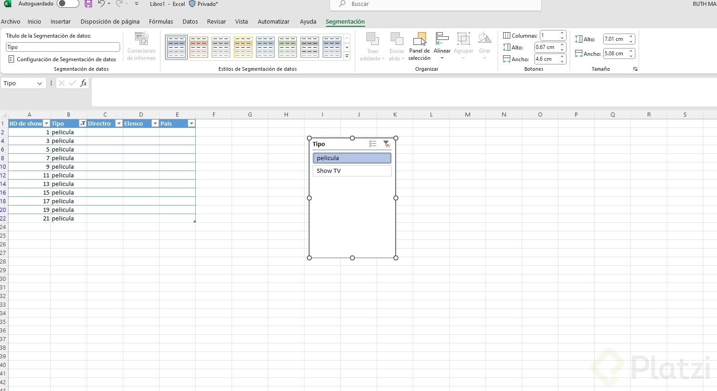This screenshot has height=391, width=717.
Task: Switch to the Vista tab
Action: pos(242,21)
